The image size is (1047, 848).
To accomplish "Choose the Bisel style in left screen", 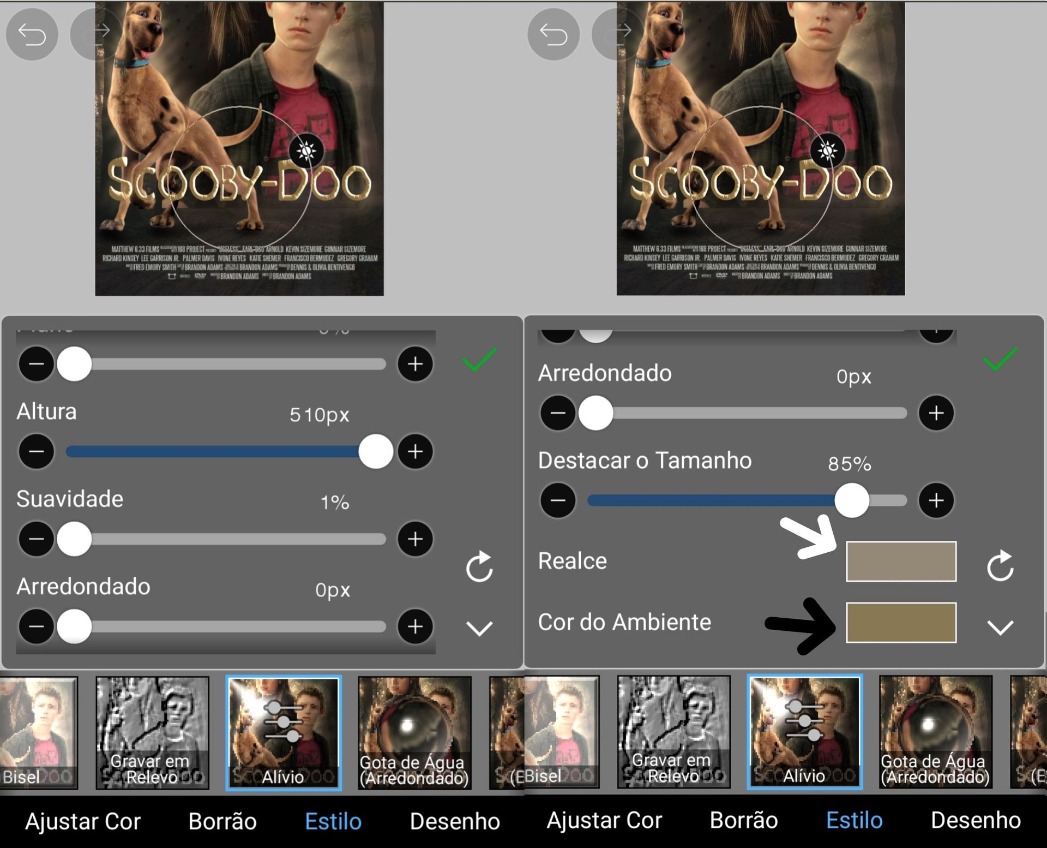I will 38,732.
